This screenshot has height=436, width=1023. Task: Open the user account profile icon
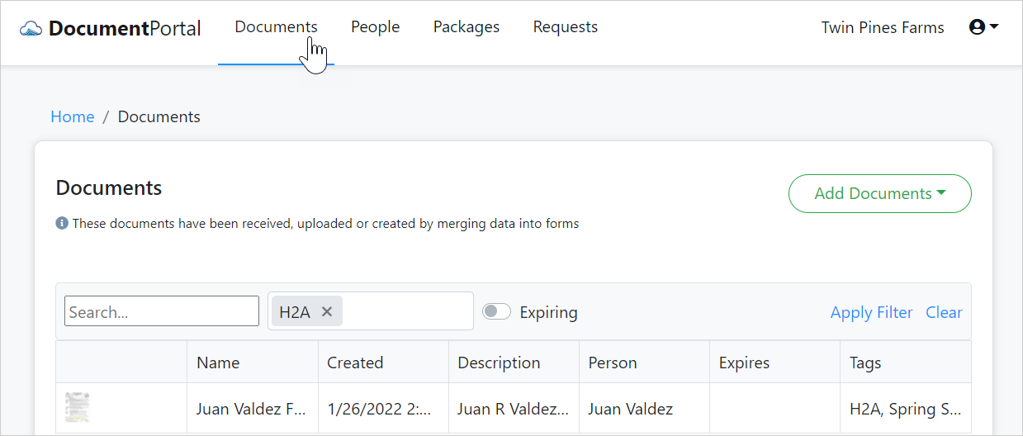(978, 27)
